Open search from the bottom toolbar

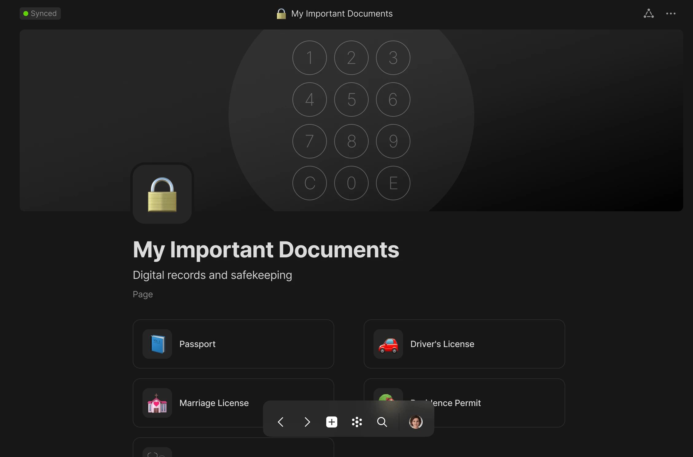point(382,422)
